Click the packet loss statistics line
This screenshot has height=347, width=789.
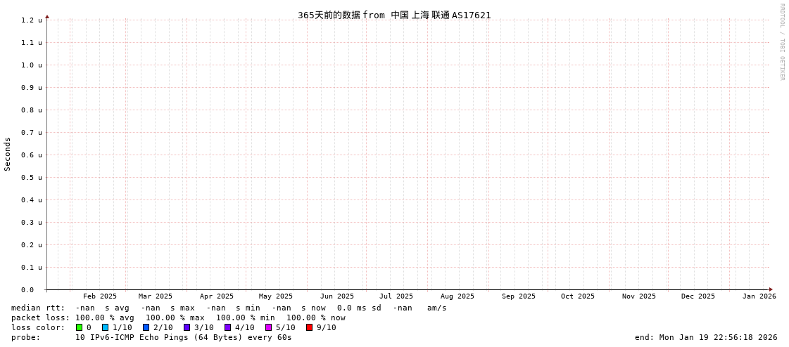pos(178,317)
